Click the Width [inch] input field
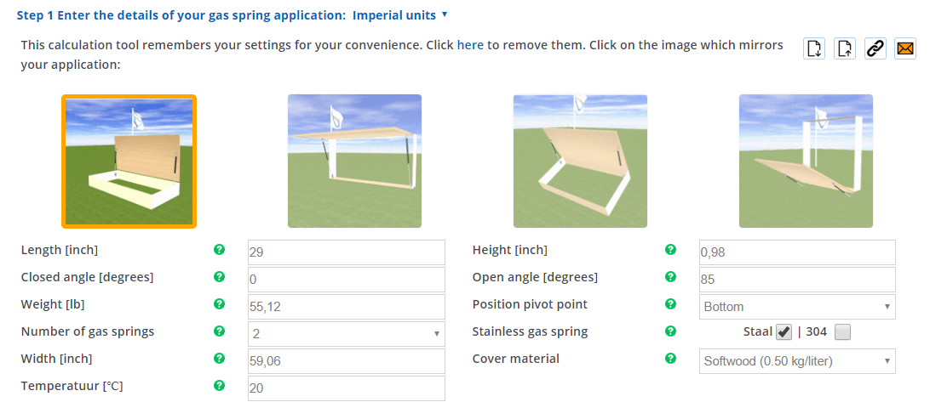The image size is (930, 402). tap(346, 360)
